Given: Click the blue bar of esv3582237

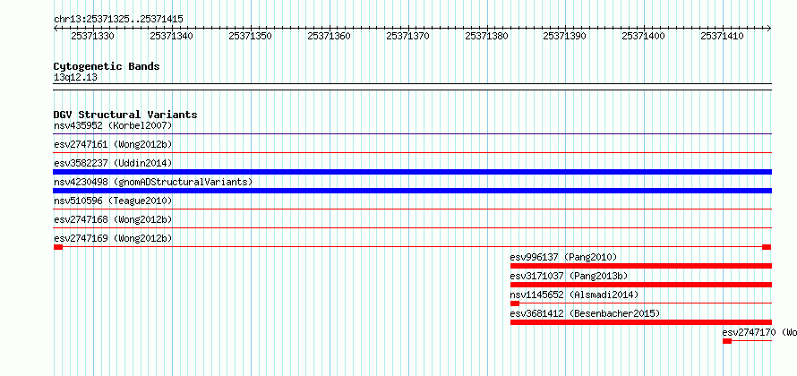Looking at the screenshot, I should pos(412,172).
